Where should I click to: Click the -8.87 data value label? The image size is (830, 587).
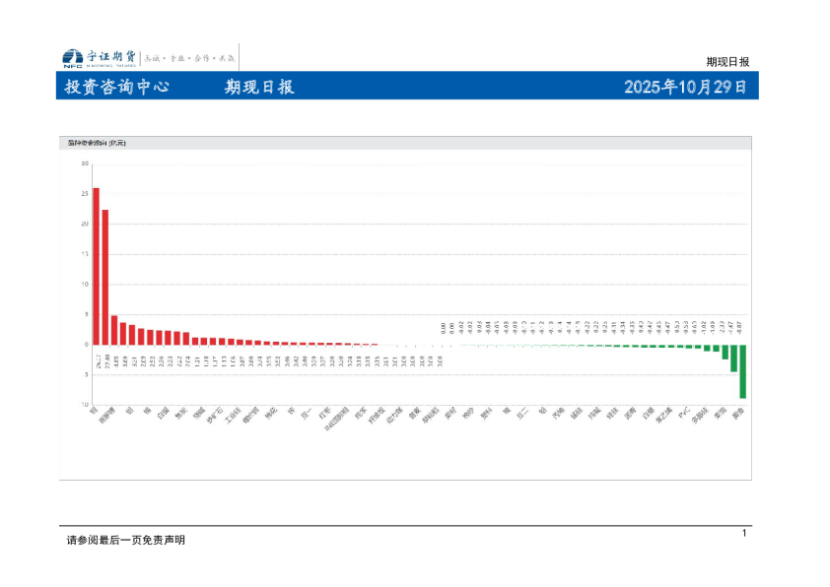(x=742, y=328)
